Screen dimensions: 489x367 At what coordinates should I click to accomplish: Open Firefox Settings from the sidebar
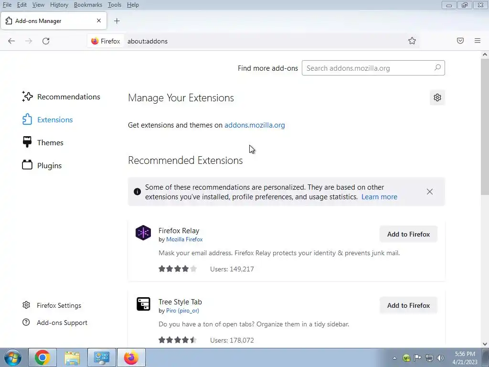click(52, 305)
